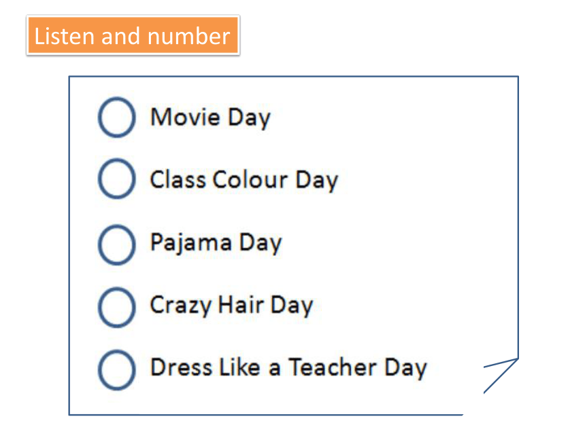Image resolution: width=585 pixels, height=438 pixels.
Task: Click the word number in the banner
Action: tap(189, 36)
